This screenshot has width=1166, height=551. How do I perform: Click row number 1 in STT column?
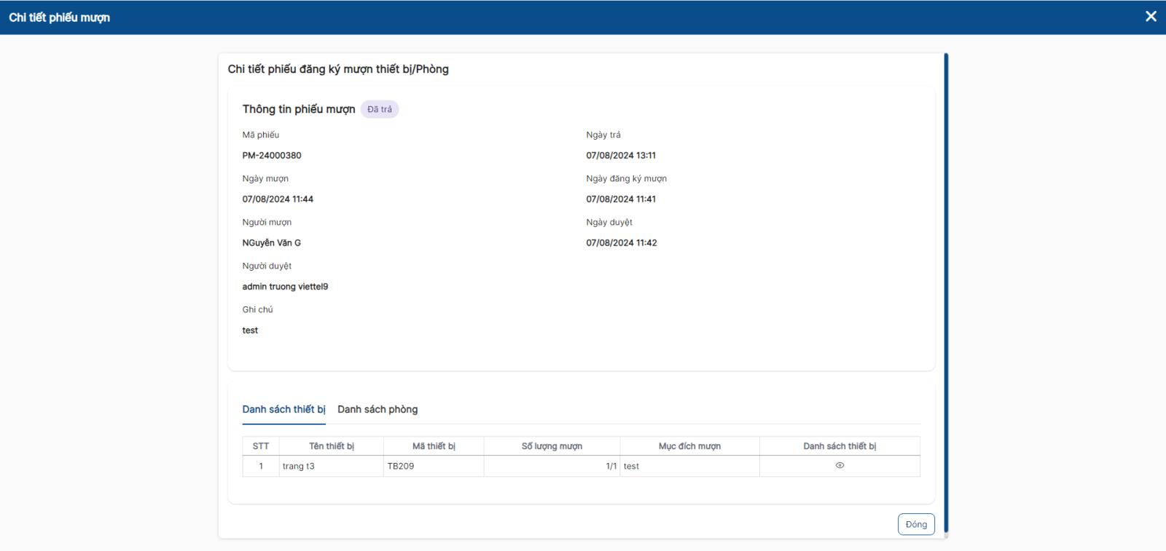coord(261,467)
